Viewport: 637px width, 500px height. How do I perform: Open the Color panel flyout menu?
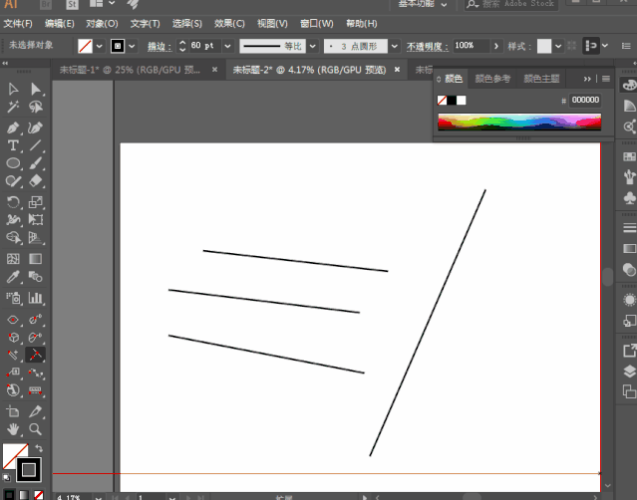(606, 79)
